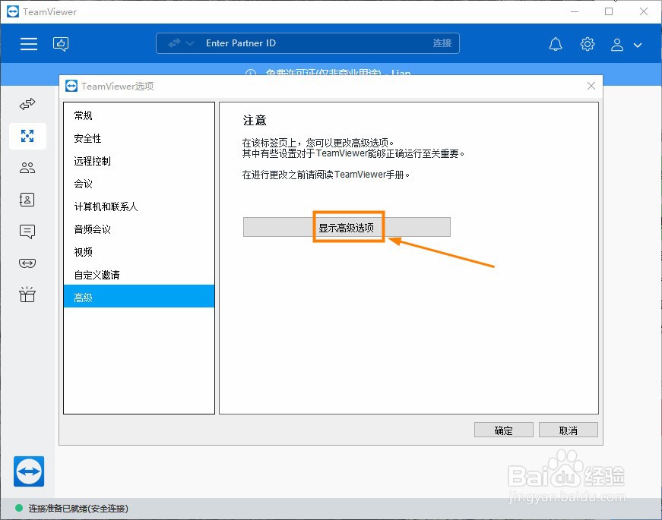Select the 高级 category
The image size is (662, 520).
click(139, 296)
